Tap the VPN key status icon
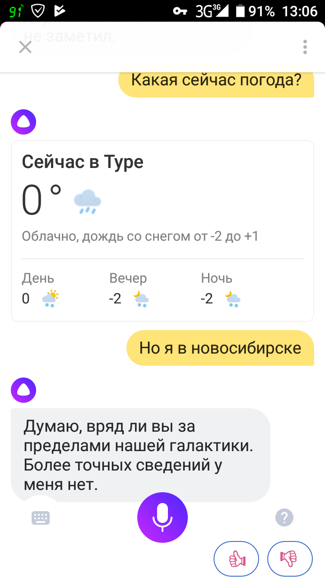The image size is (325, 578). coord(180,11)
